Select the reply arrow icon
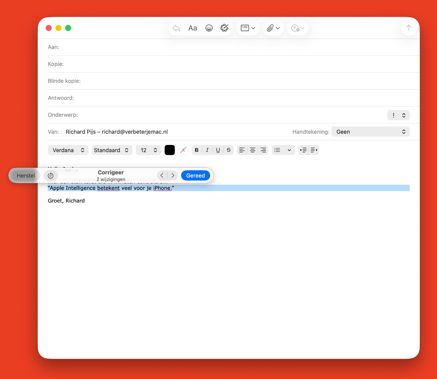The image size is (437, 379). pyautogui.click(x=176, y=28)
